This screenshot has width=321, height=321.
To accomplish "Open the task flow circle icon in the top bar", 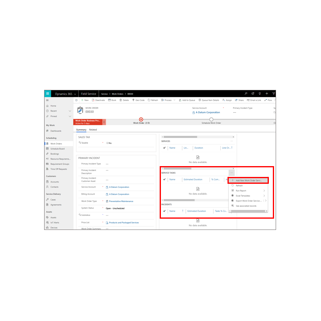I will 253,93.
